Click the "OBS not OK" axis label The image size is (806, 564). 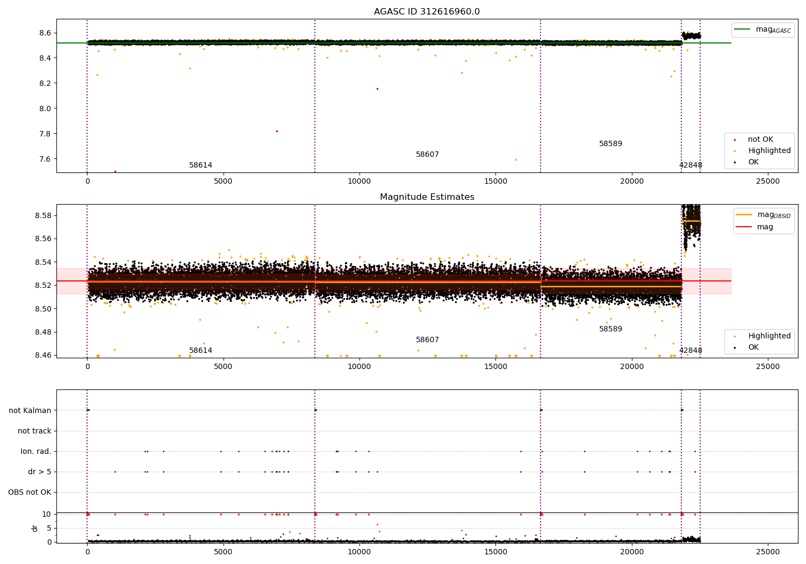pyautogui.click(x=30, y=493)
